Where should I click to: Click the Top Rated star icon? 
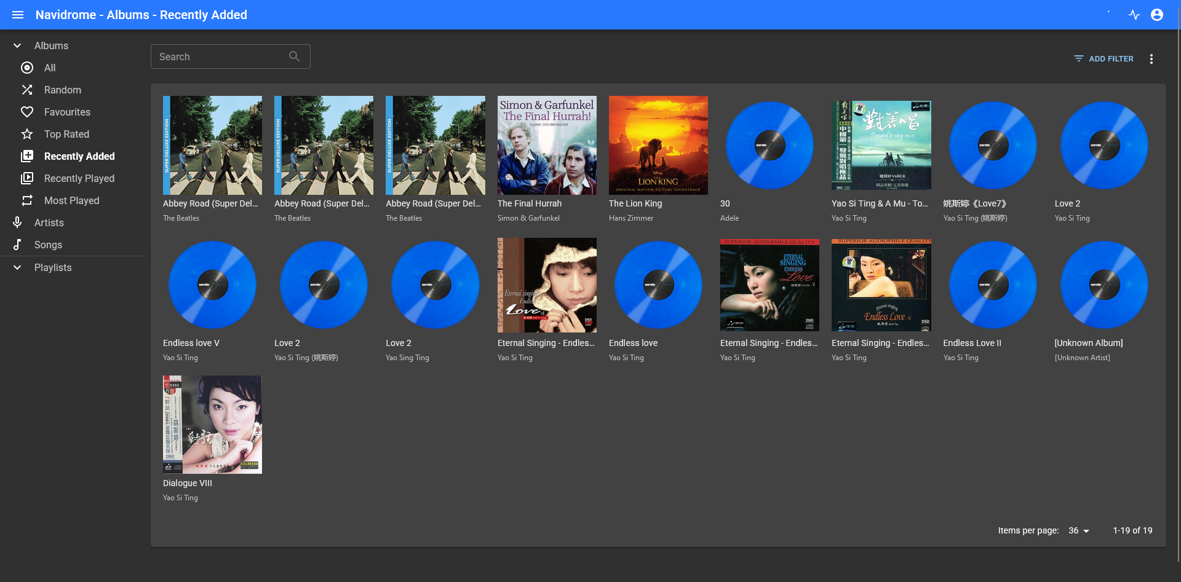pos(27,134)
